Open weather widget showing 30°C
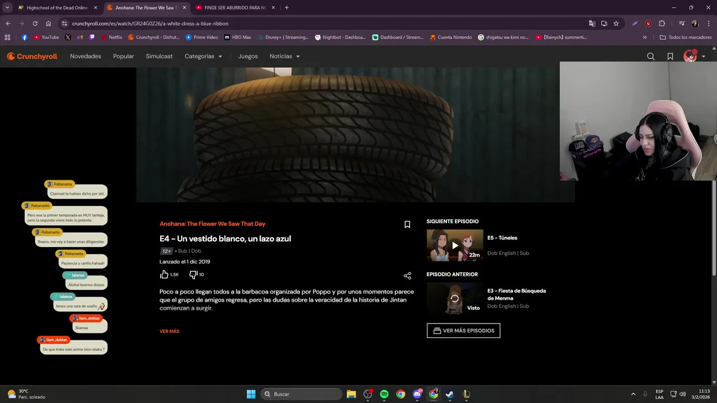The image size is (717, 403). coord(26,394)
